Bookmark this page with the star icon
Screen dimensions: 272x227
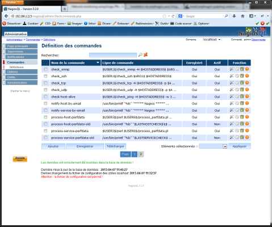(x=164, y=16)
